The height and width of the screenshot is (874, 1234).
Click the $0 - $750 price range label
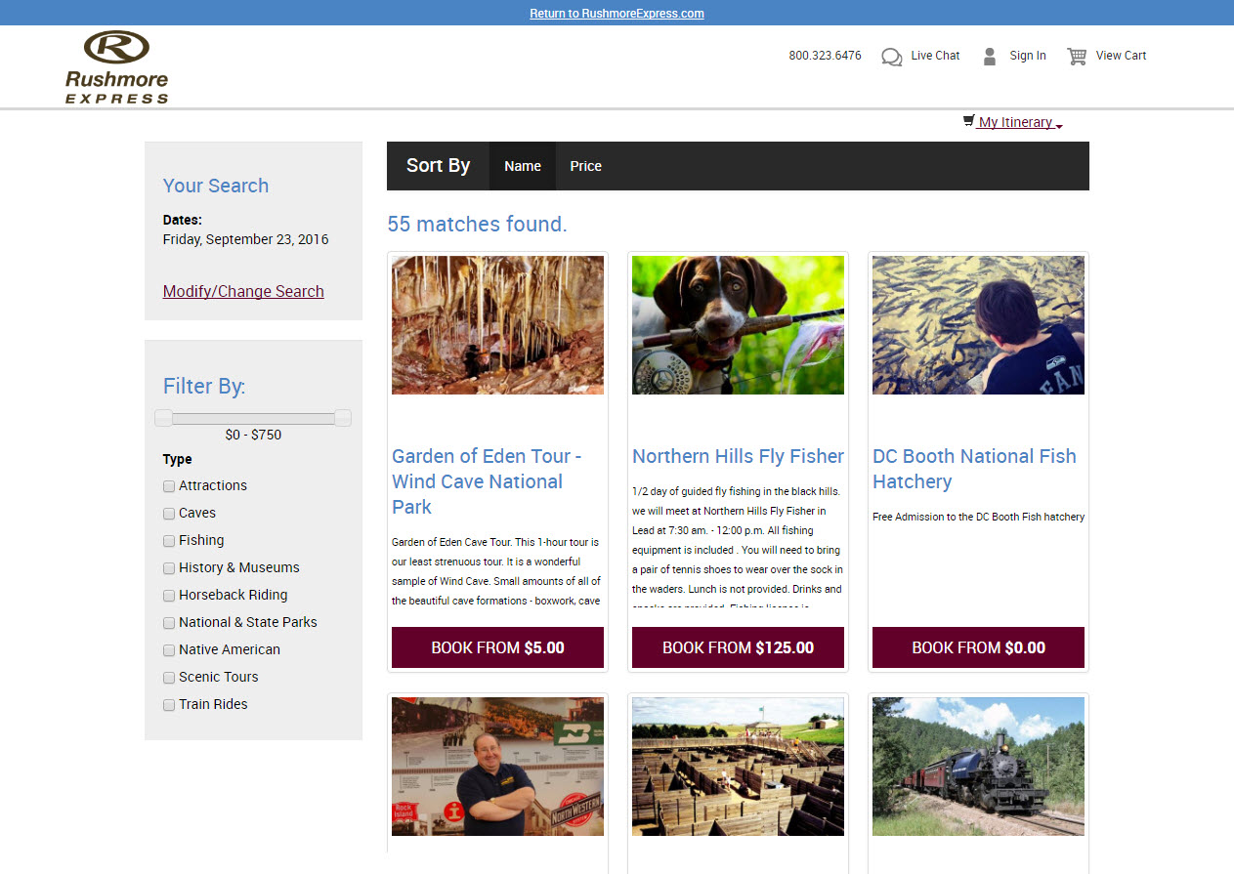tap(253, 435)
